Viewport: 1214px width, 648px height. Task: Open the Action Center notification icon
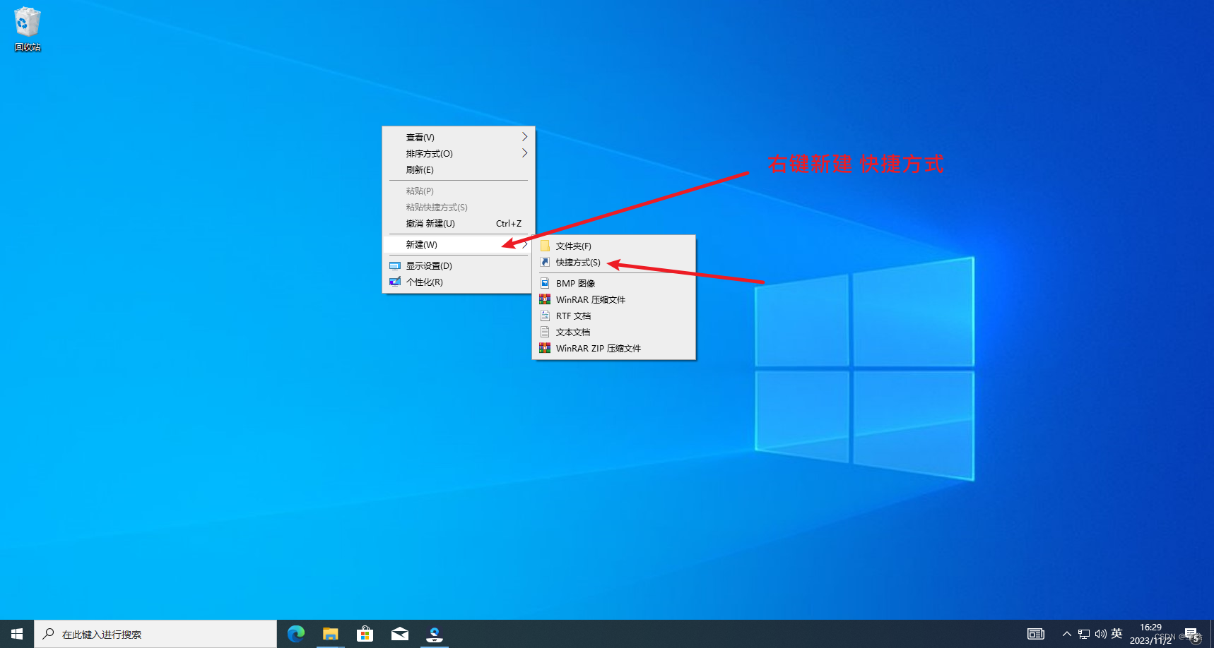(x=1191, y=634)
